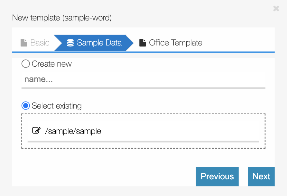
Task: Click the dimmed page icon left of Basic
Action: tap(23, 42)
